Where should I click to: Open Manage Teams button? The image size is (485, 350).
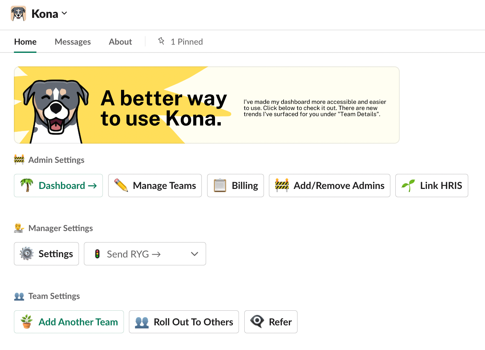coord(155,185)
